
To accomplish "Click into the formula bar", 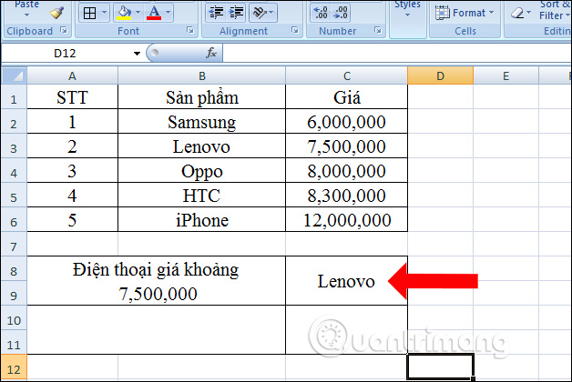I will point(397,54).
